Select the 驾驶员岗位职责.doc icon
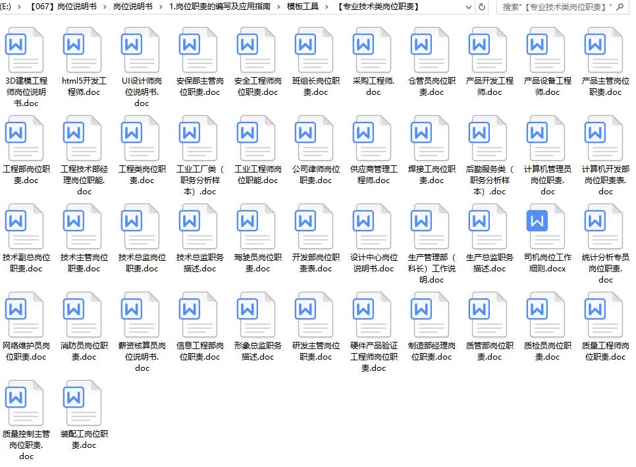Image resolution: width=636 pixels, height=467 pixels. [256, 226]
